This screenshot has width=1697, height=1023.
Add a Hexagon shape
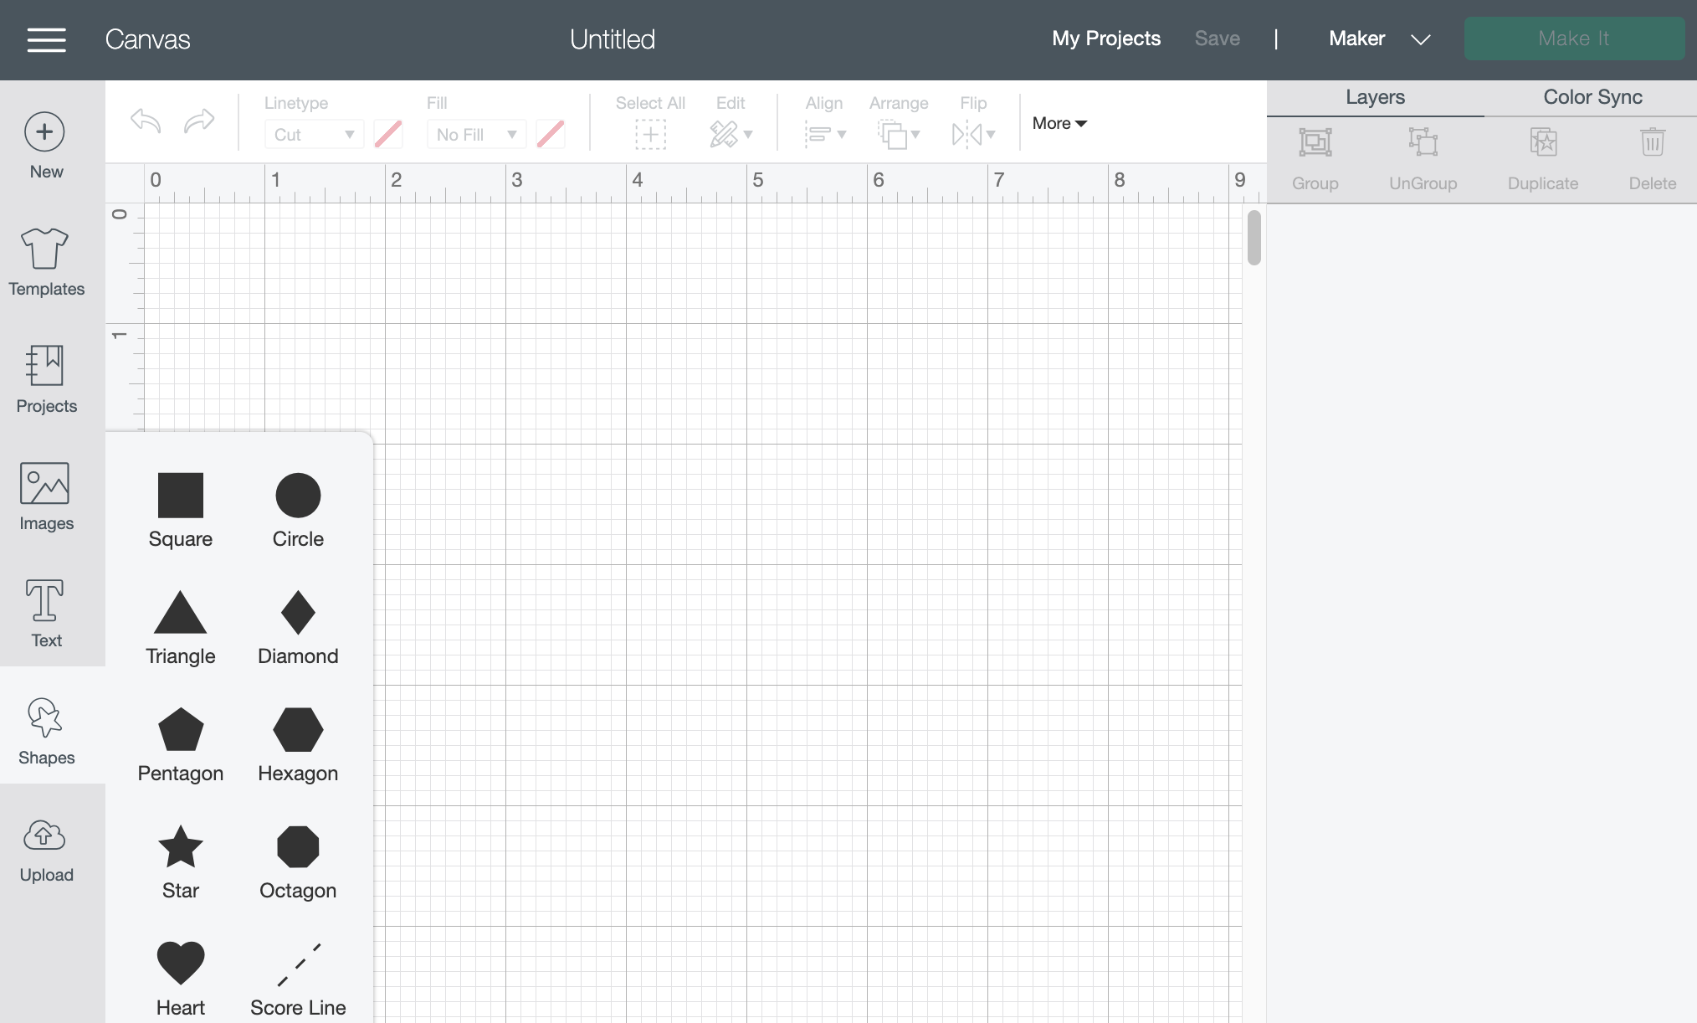pos(298,742)
